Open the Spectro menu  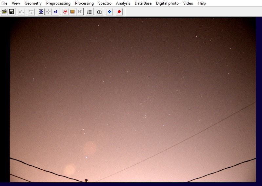[105, 3]
